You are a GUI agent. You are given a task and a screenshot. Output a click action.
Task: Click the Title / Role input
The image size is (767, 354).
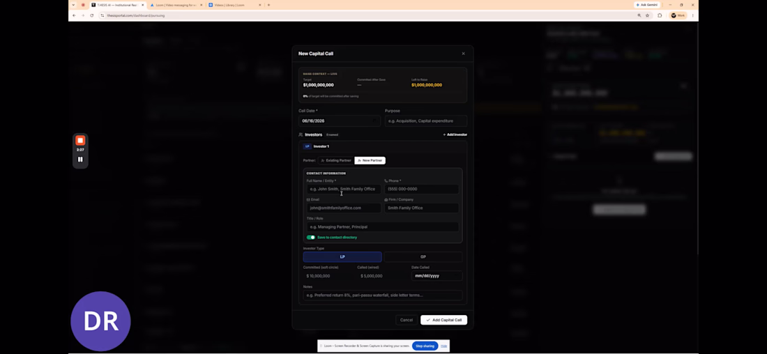coord(383,227)
